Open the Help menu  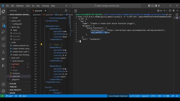coord(53,6)
